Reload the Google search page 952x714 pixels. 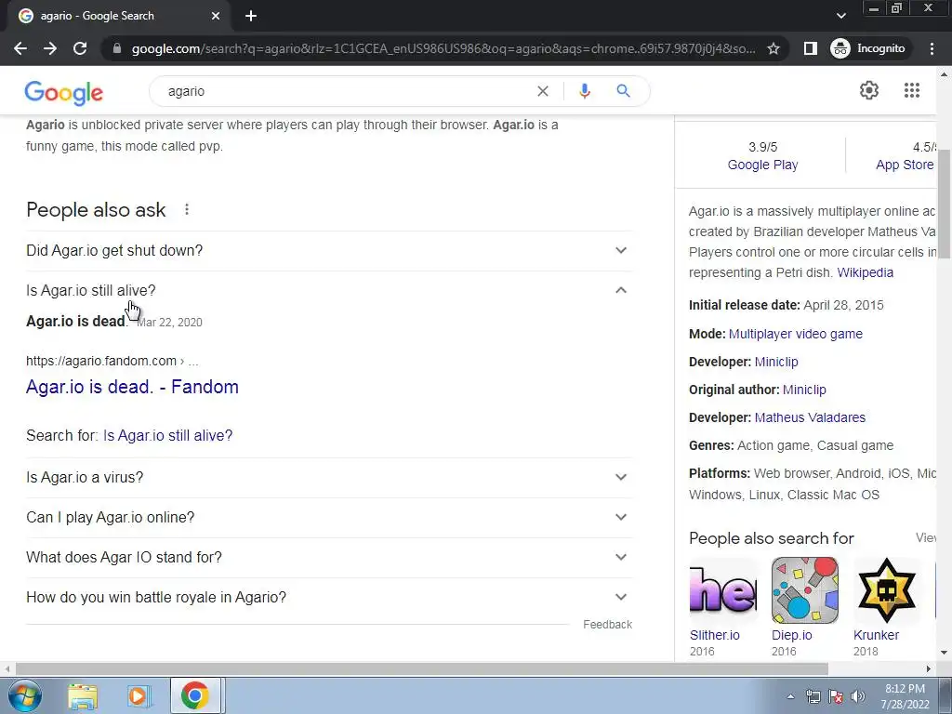(x=80, y=48)
